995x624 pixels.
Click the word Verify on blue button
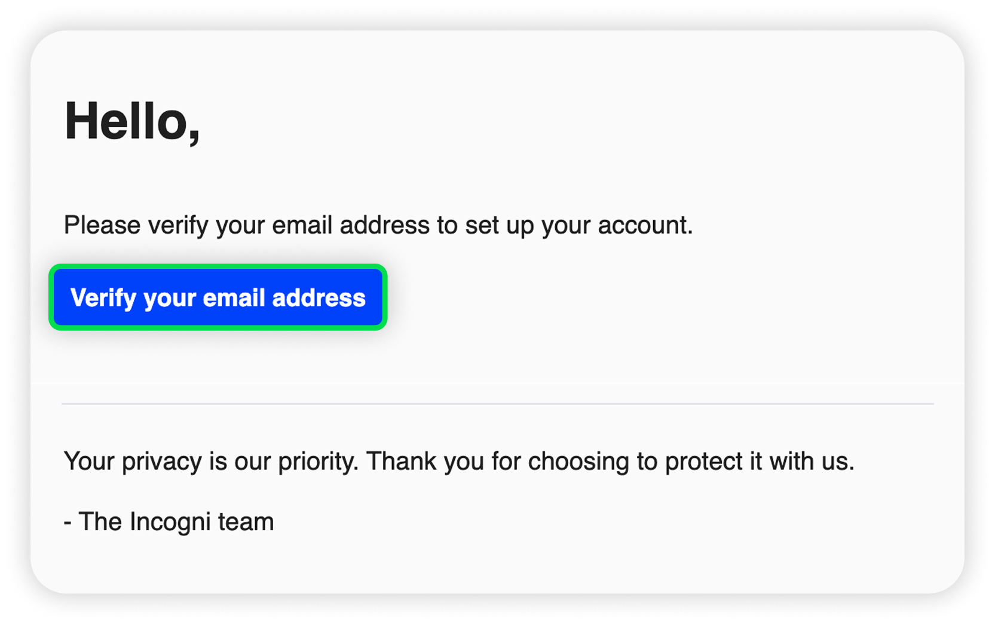[103, 298]
